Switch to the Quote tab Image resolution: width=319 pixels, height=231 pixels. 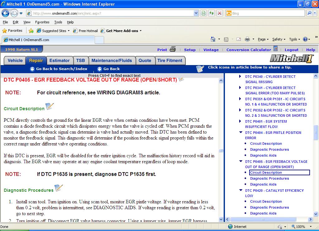coord(145,60)
